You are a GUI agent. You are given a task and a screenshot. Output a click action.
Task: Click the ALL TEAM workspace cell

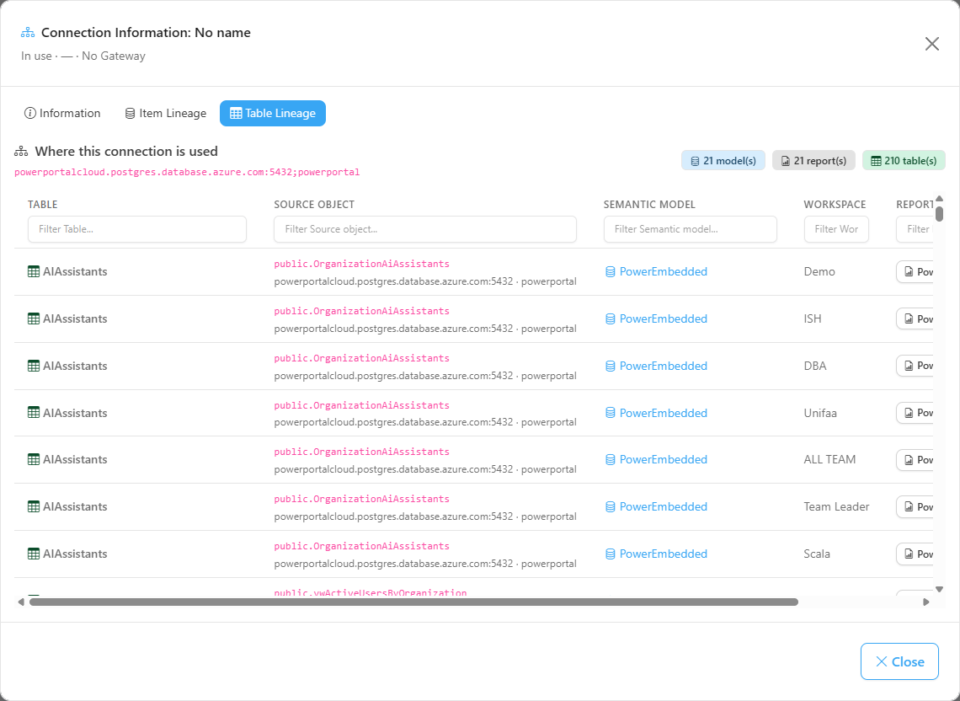click(829, 459)
